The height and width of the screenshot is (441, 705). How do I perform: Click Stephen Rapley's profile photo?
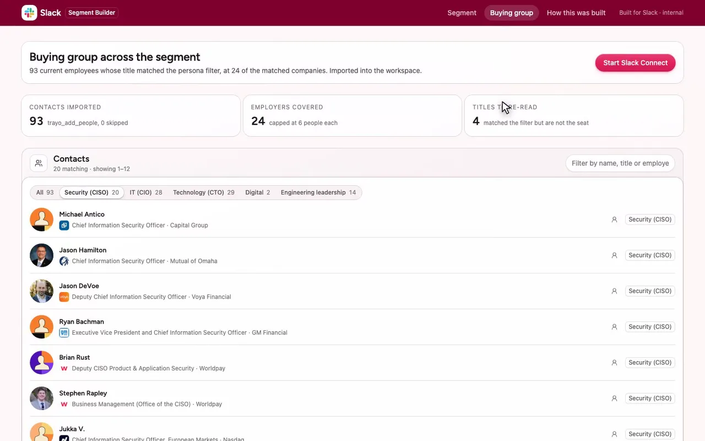(x=41, y=399)
